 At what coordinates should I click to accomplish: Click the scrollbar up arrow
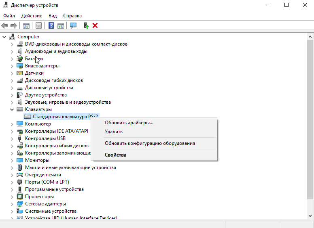(x=310, y=37)
